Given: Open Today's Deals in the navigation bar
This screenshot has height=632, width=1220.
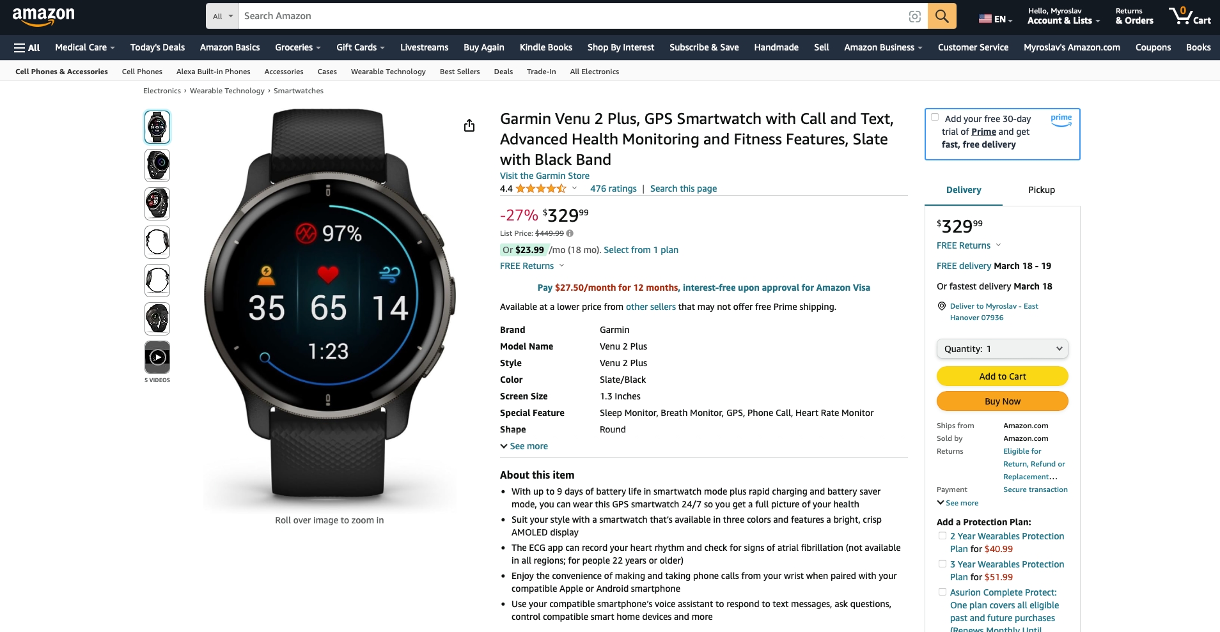Looking at the screenshot, I should pos(157,47).
